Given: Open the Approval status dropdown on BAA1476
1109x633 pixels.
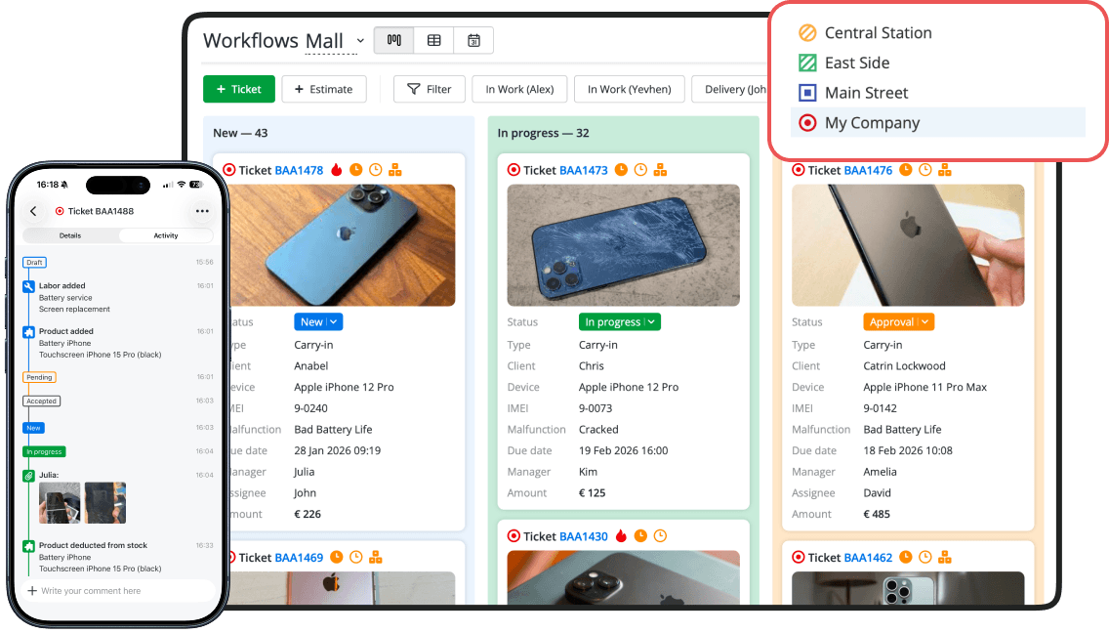Looking at the screenshot, I should pyautogui.click(x=898, y=321).
